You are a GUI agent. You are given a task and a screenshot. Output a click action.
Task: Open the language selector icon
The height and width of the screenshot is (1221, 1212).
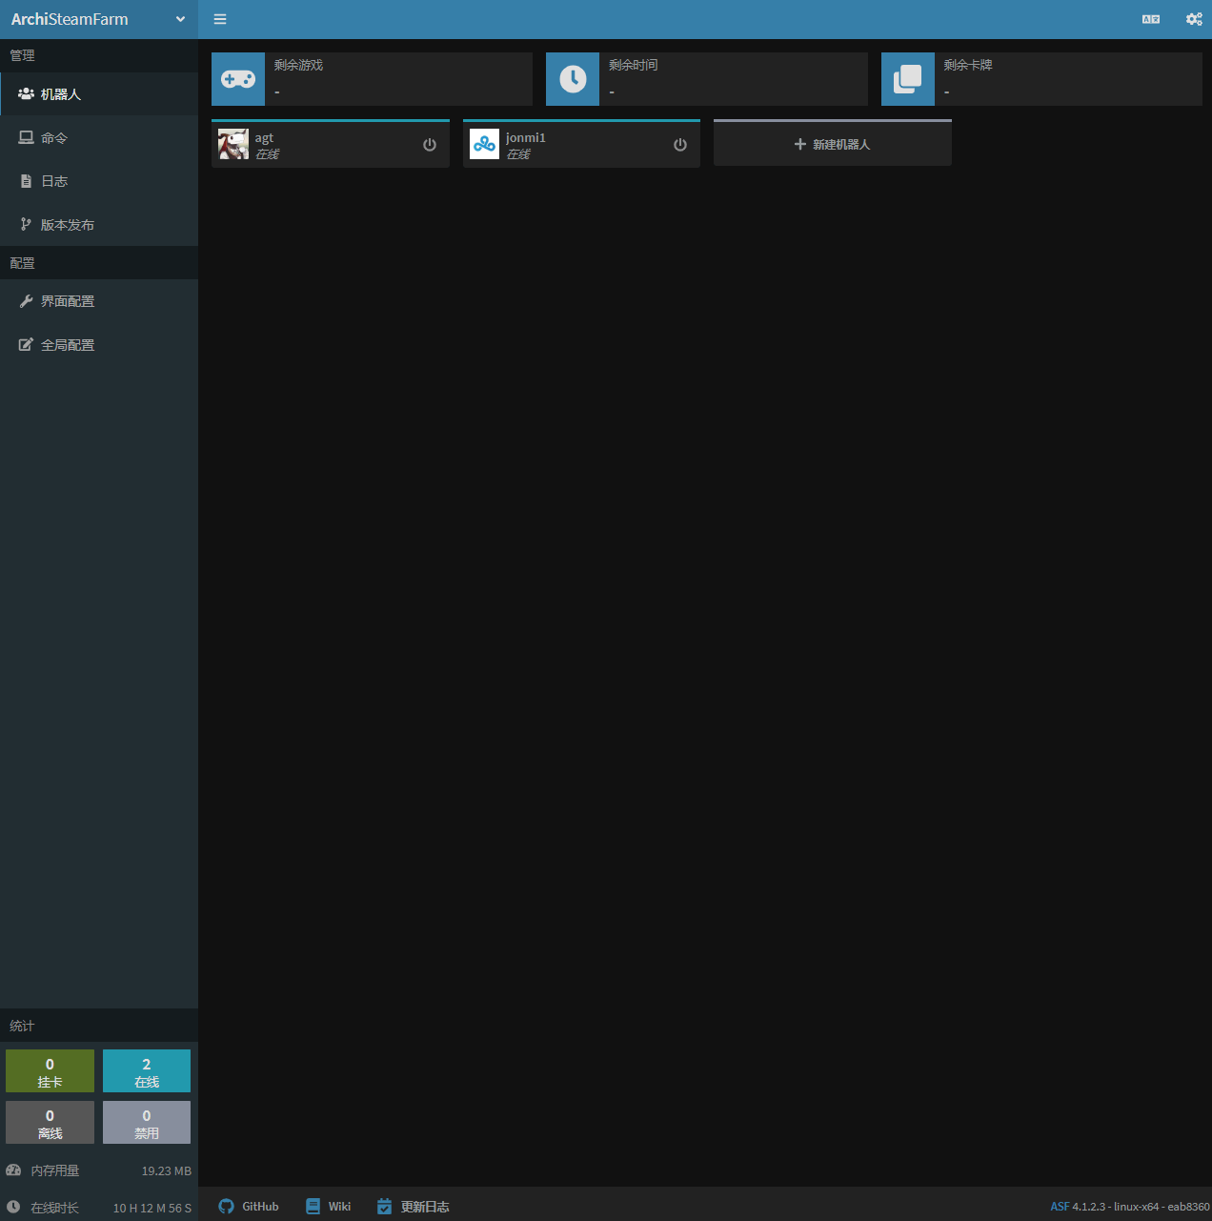click(x=1151, y=19)
